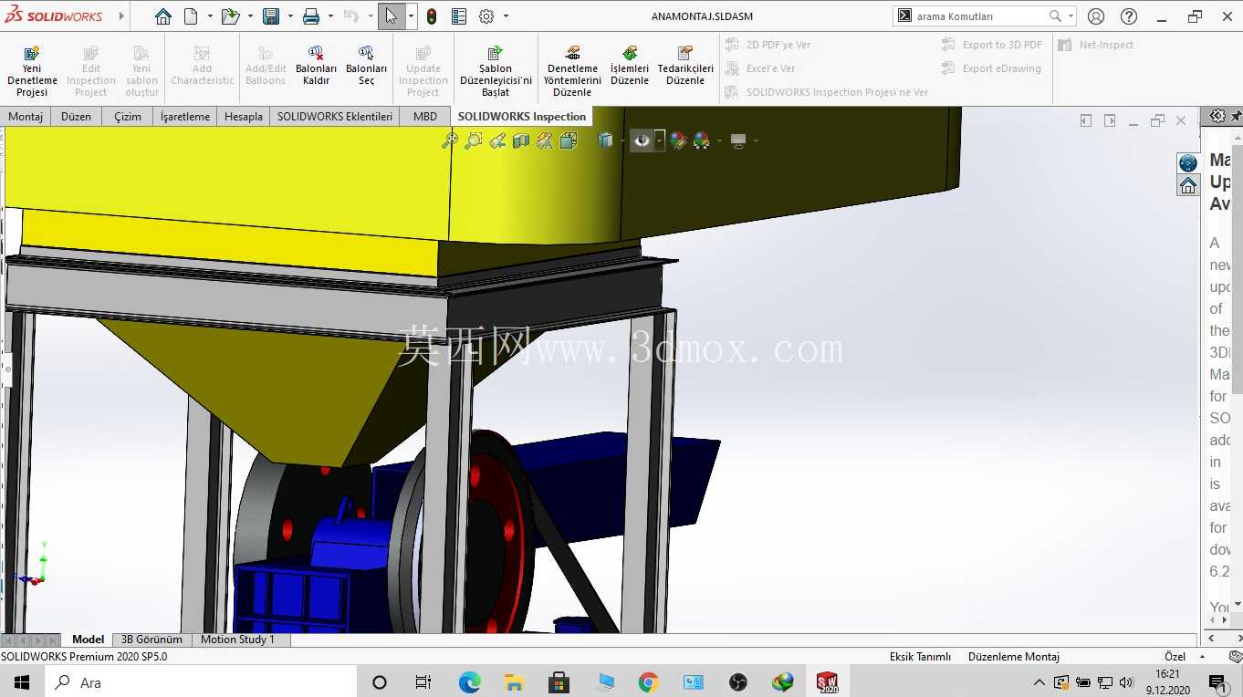The height and width of the screenshot is (697, 1243).
Task: Expand Select tool dropdown arrow
Action: click(411, 16)
